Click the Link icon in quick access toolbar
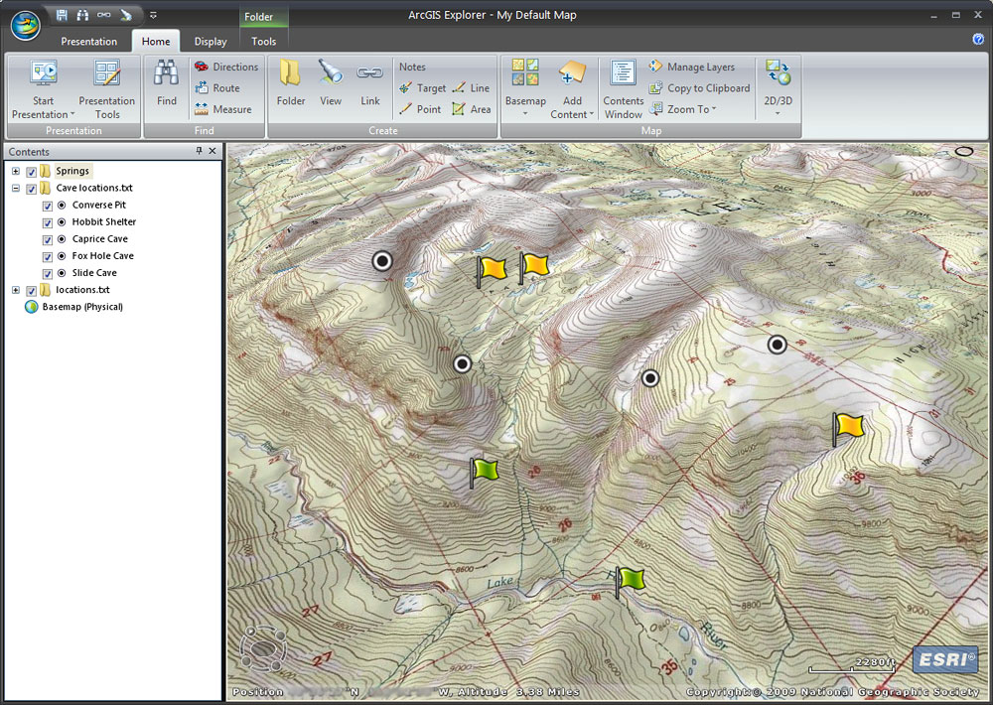The image size is (993, 705). [104, 15]
